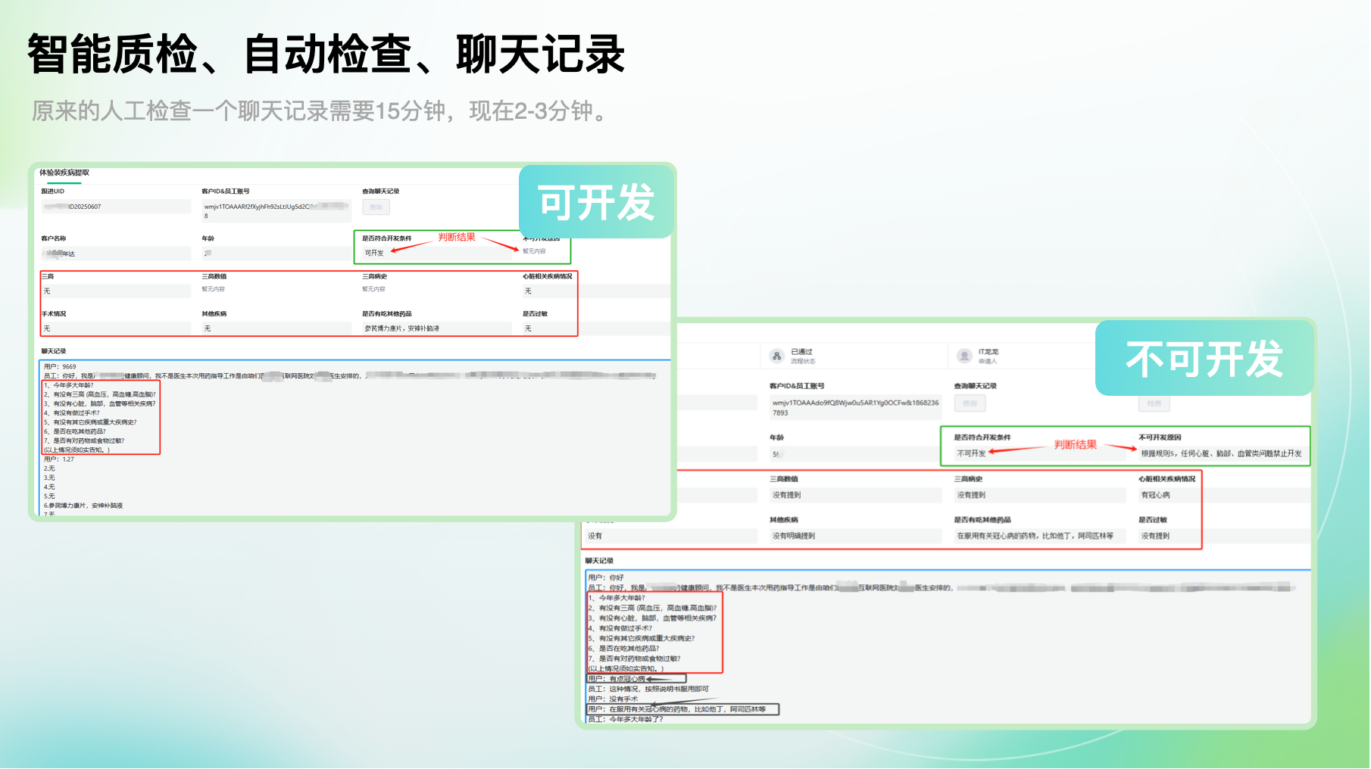Click 三高数值 placeholder 暂无内容 in left screenshot
Image resolution: width=1371 pixels, height=769 pixels.
[213, 289]
